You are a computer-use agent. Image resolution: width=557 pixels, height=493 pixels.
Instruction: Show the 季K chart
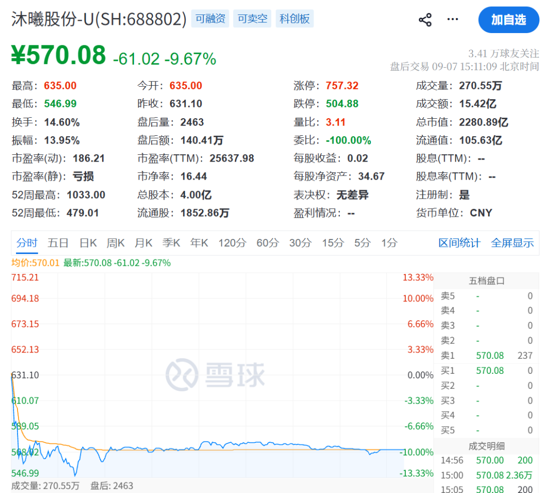point(171,243)
